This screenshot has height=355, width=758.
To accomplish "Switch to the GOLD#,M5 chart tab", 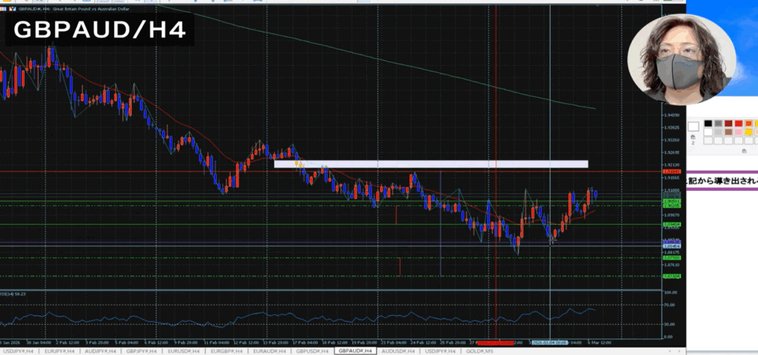I will coord(480,351).
